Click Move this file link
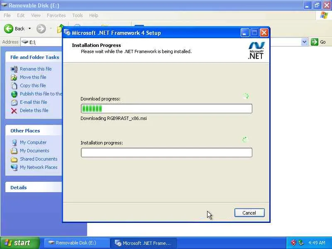The image size is (332, 249). point(33,77)
